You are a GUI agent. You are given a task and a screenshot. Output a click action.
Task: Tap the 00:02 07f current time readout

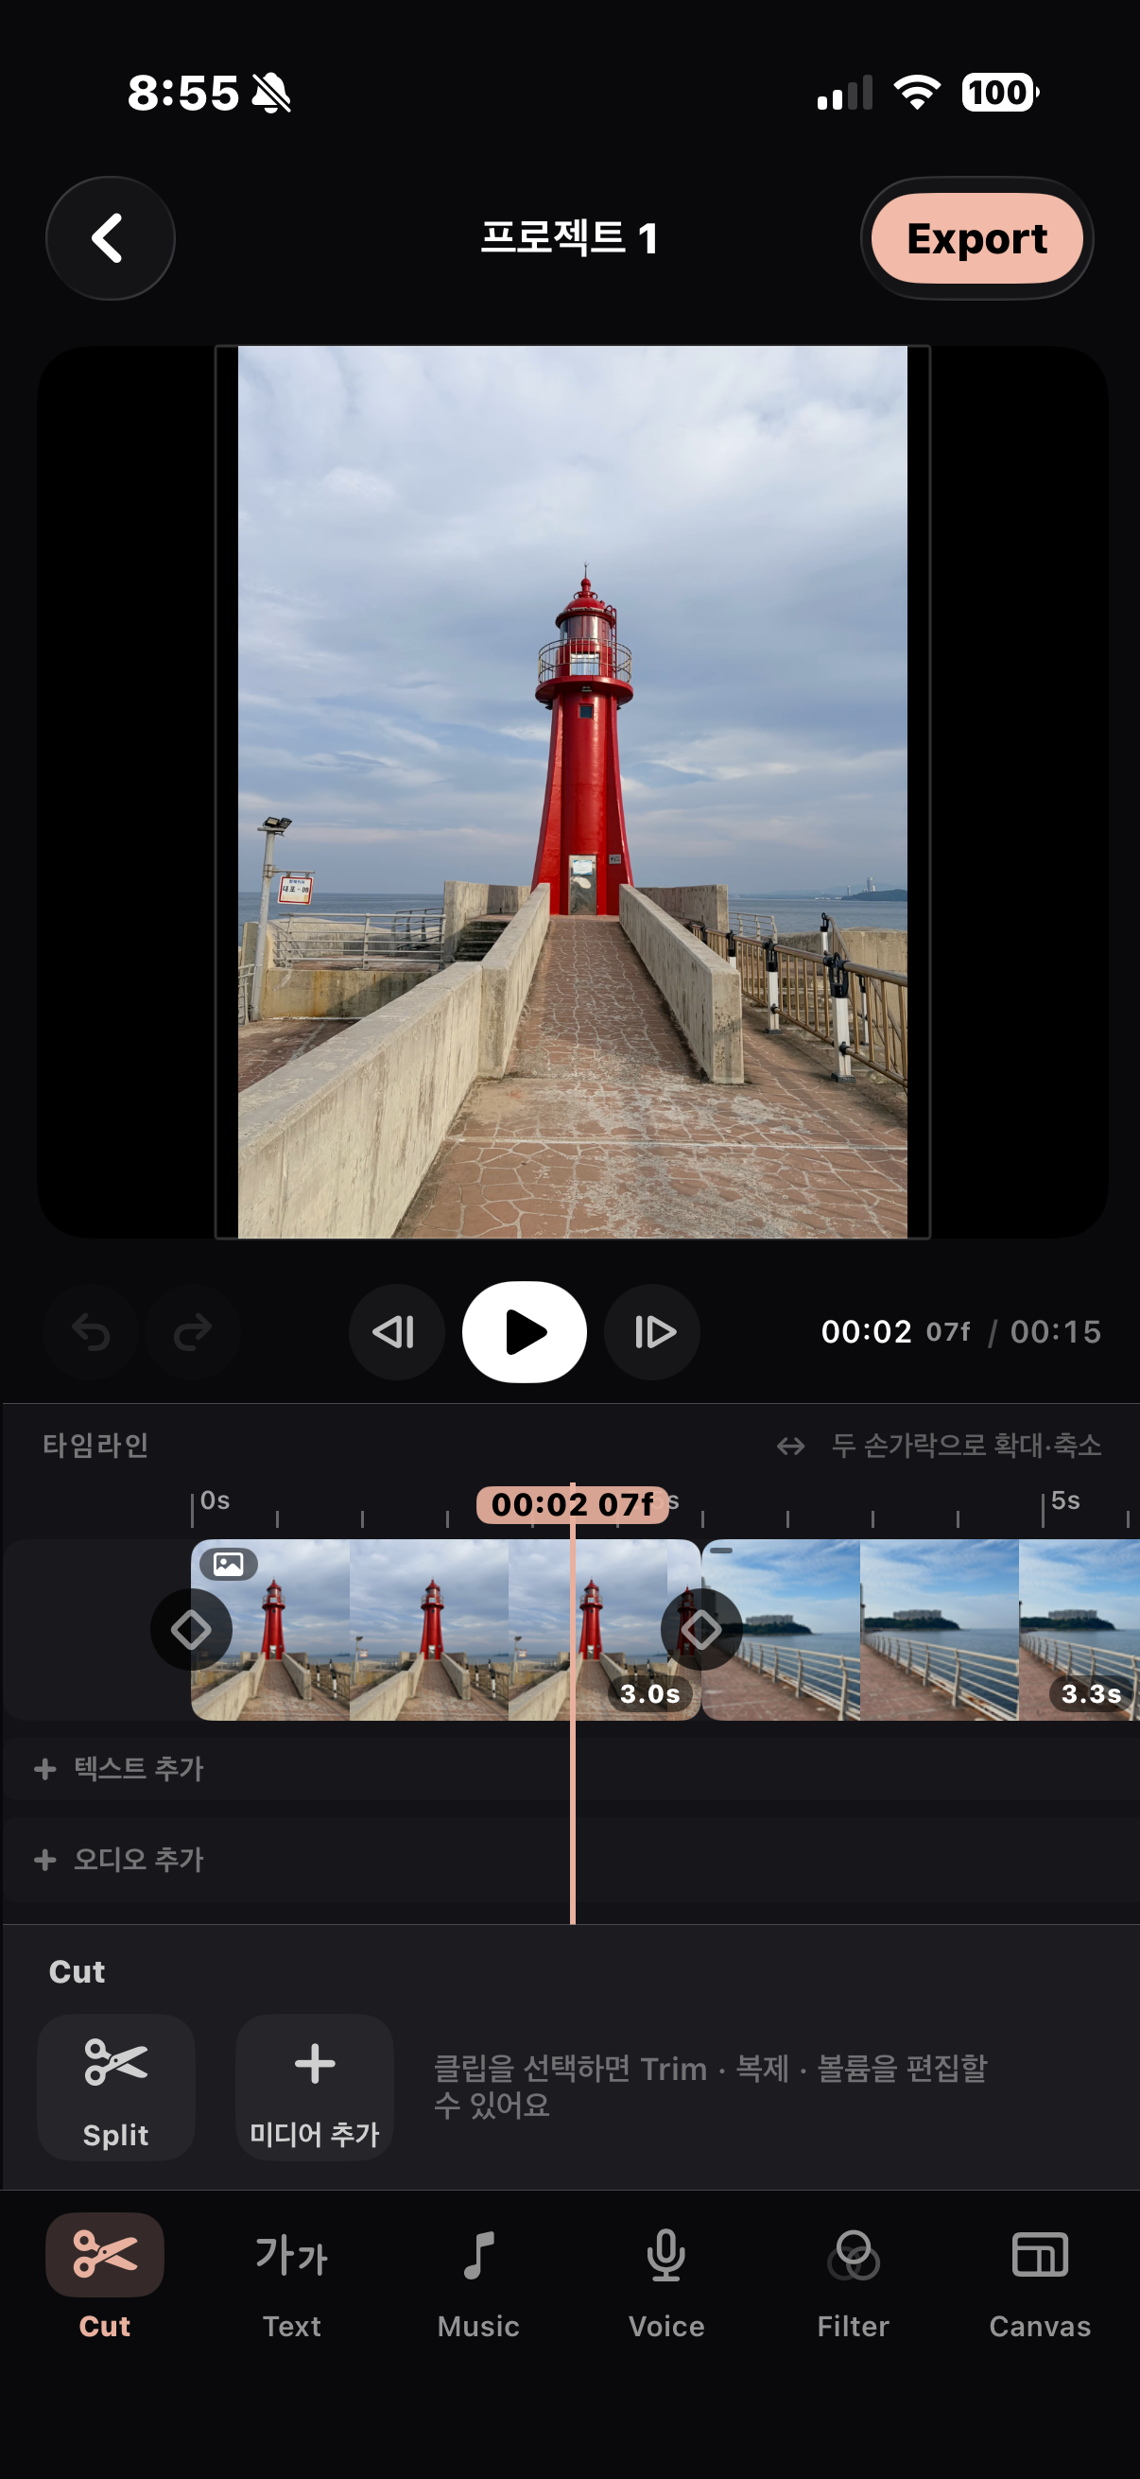tap(895, 1332)
